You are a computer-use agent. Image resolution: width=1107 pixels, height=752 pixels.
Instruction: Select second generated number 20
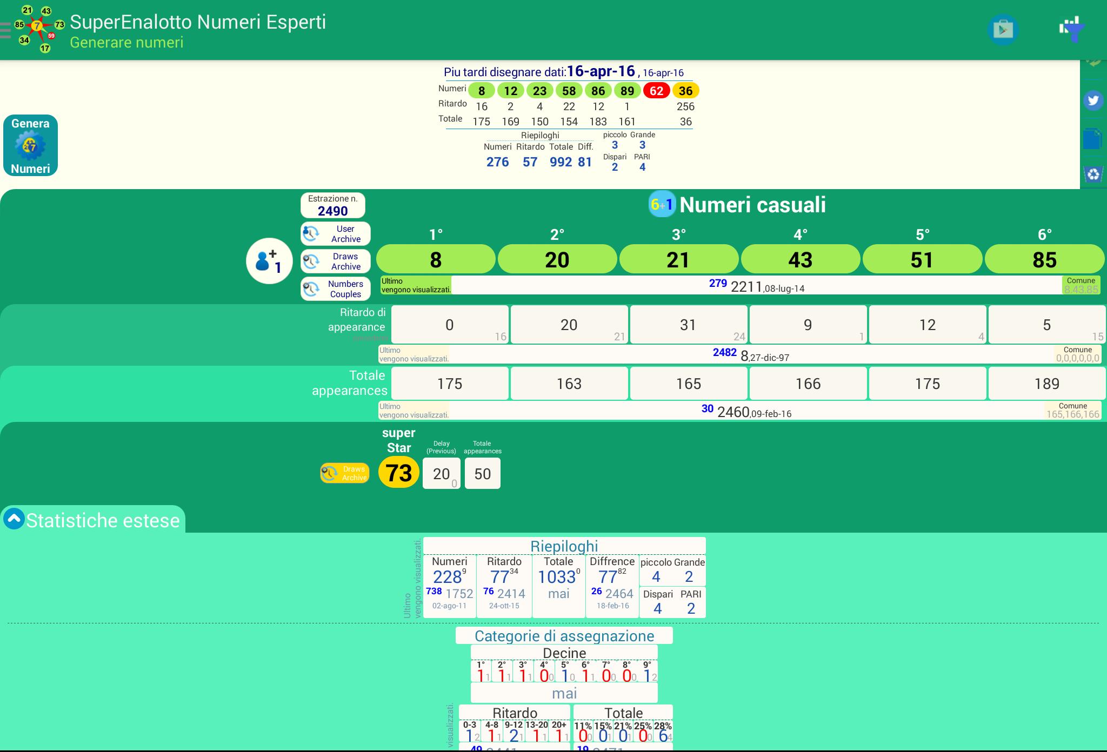[557, 259]
